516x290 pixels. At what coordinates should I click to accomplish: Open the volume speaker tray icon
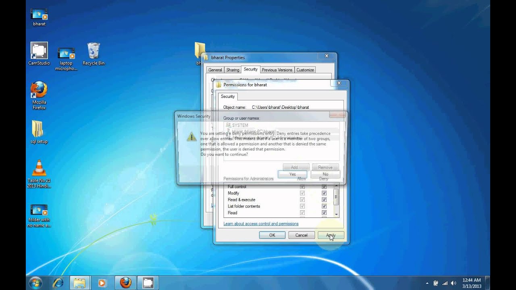(454, 283)
